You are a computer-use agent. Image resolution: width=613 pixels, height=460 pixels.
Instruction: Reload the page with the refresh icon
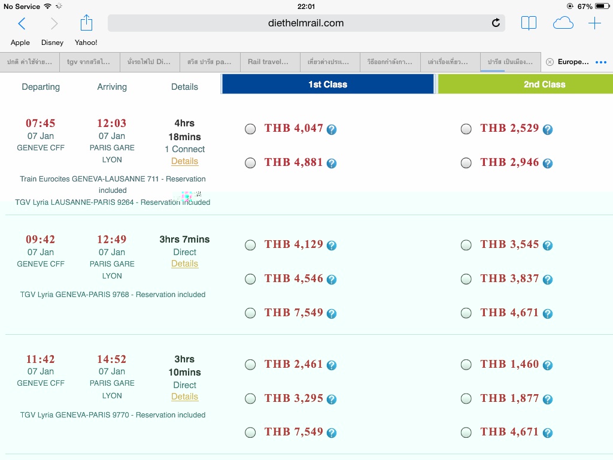pyautogui.click(x=496, y=23)
